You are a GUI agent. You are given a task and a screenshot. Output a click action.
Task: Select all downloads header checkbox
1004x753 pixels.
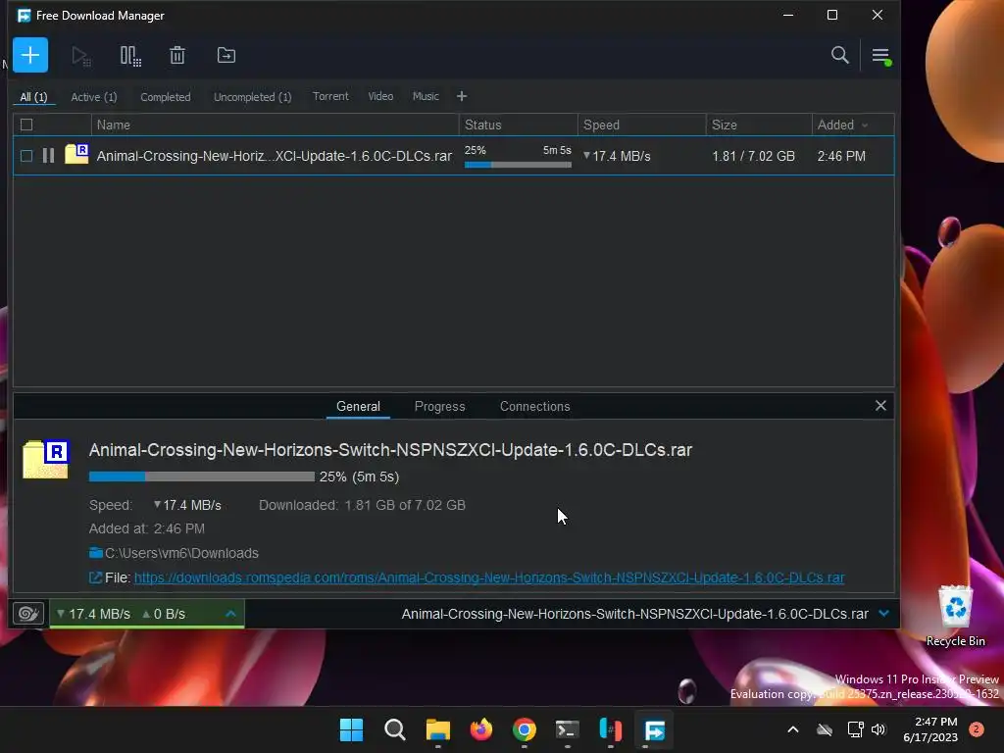26,125
